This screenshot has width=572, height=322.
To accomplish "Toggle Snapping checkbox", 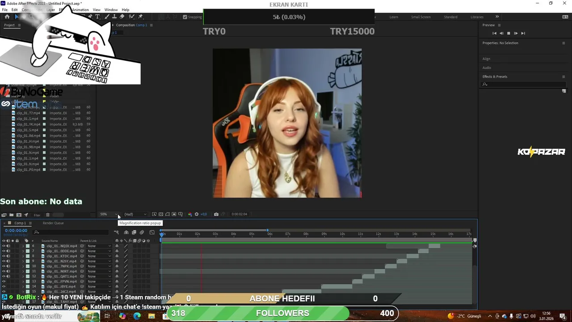I will pos(185,17).
